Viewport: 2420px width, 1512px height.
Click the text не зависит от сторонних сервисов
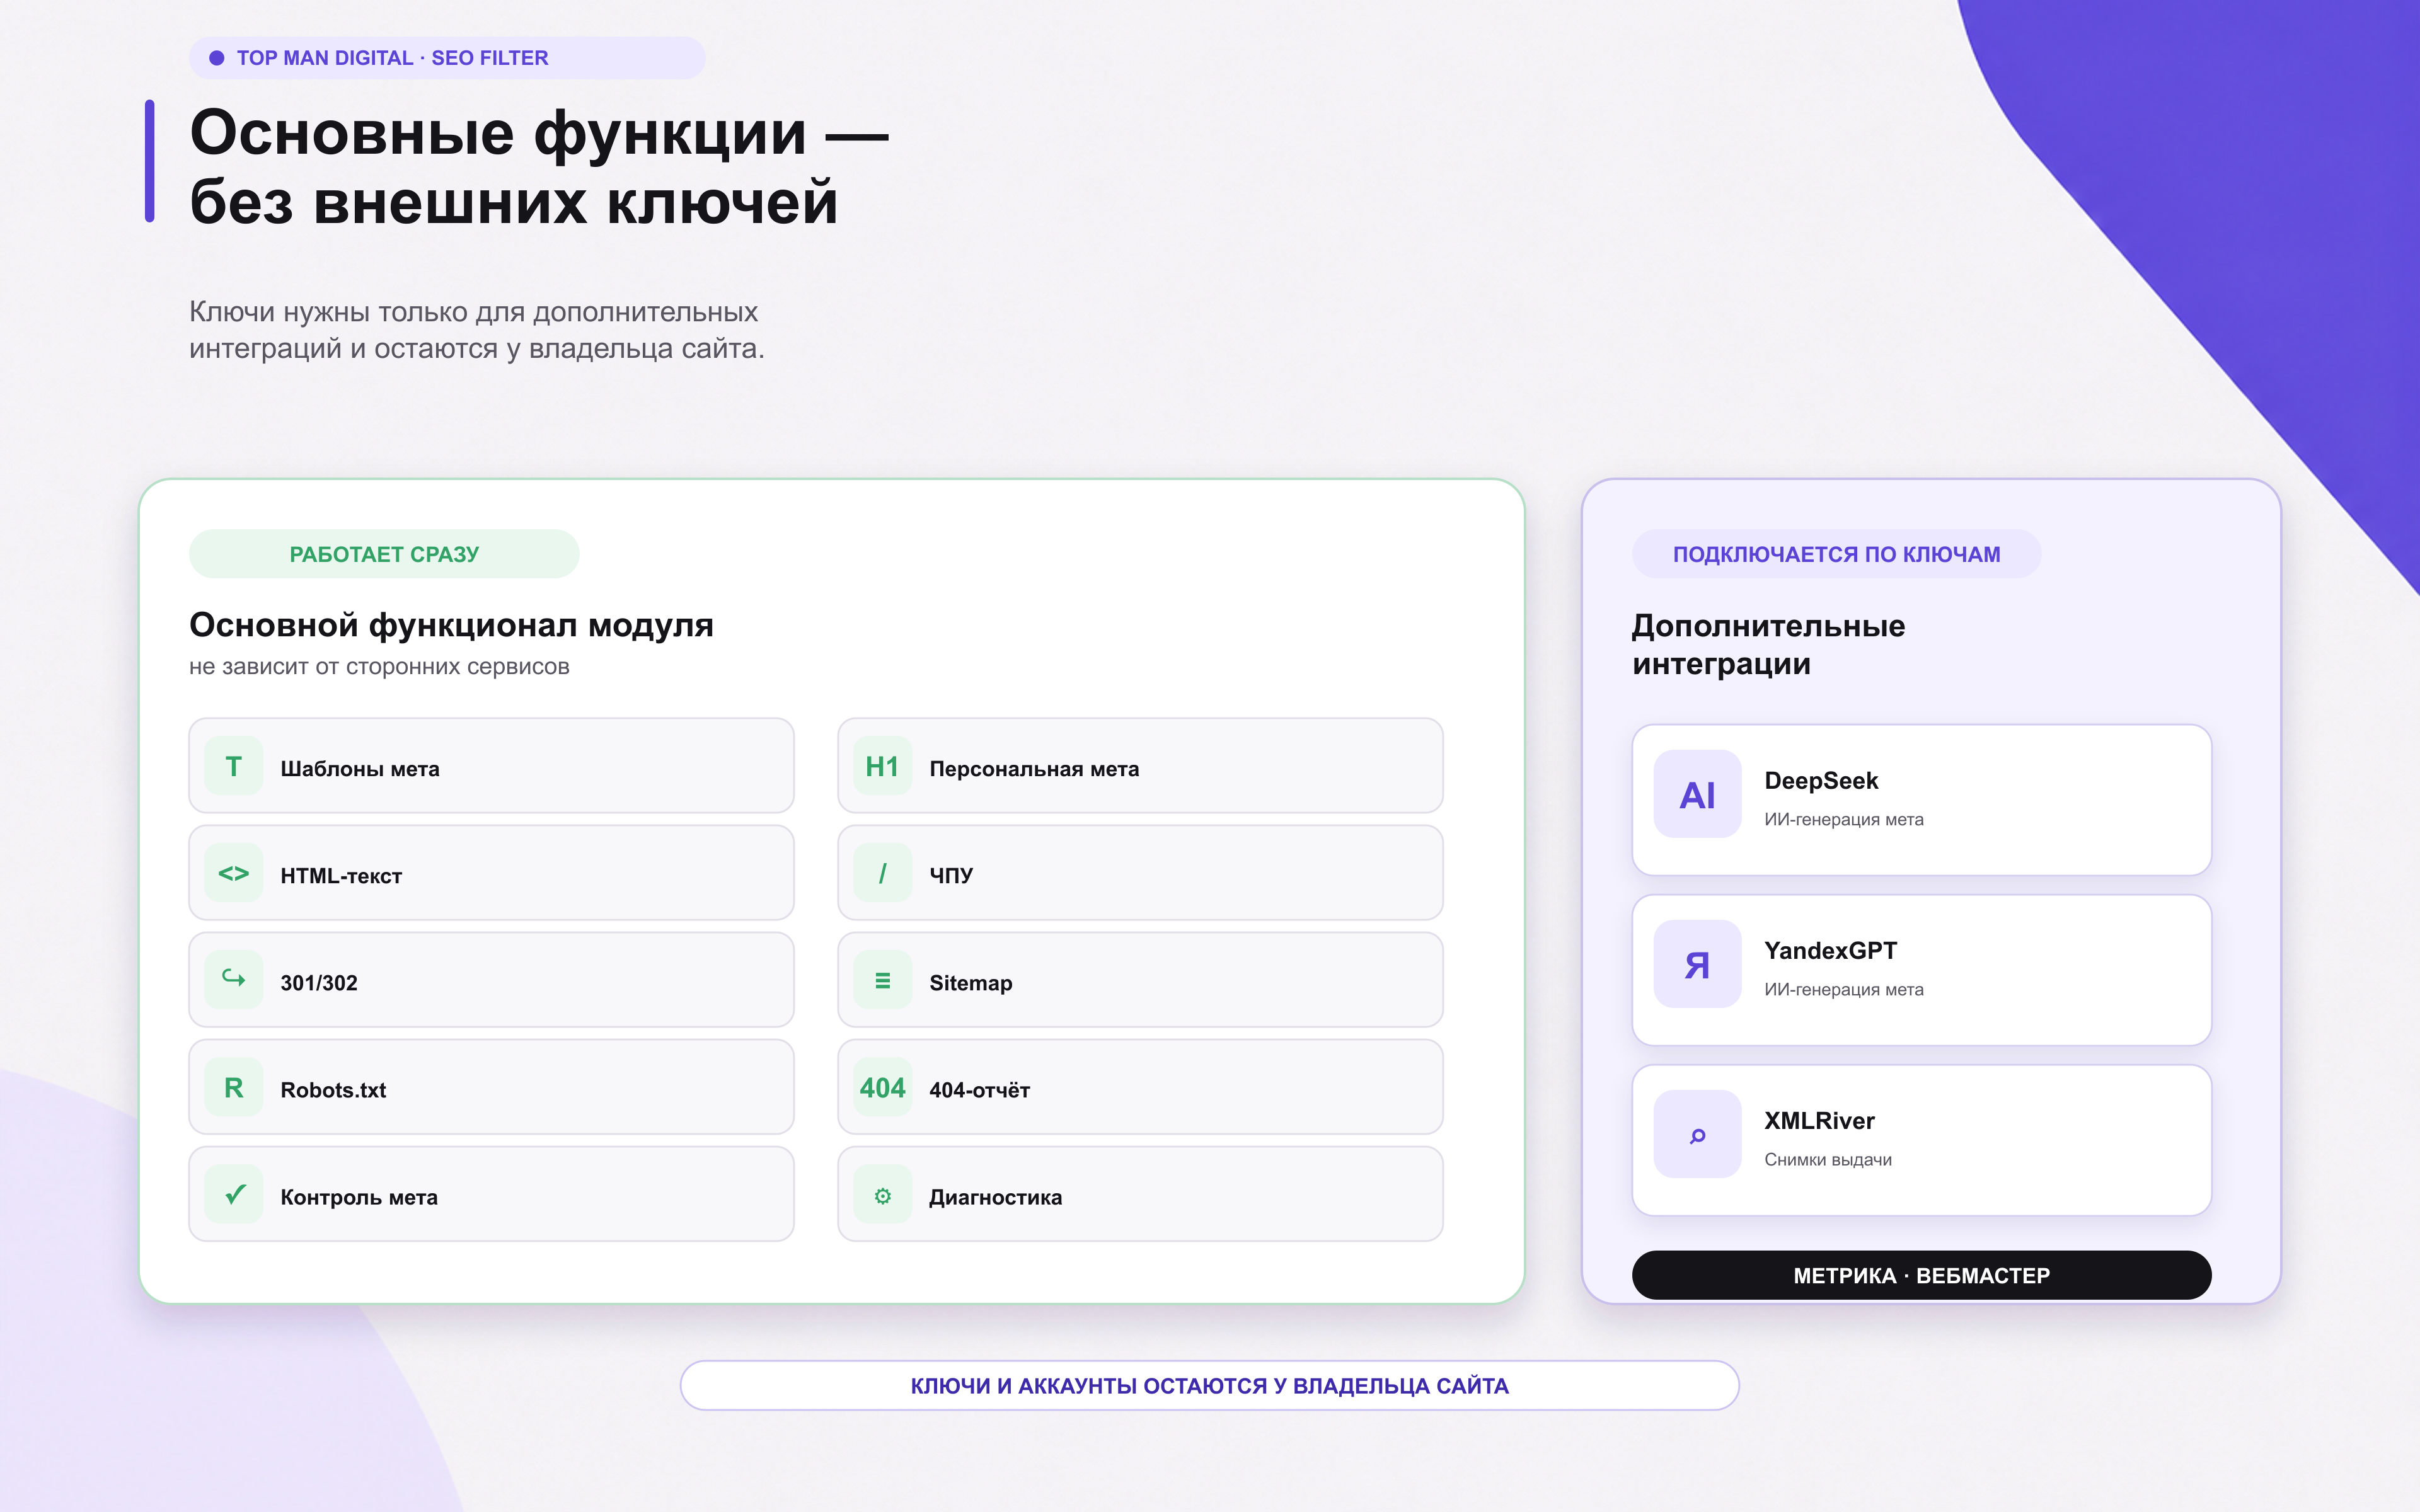(379, 667)
